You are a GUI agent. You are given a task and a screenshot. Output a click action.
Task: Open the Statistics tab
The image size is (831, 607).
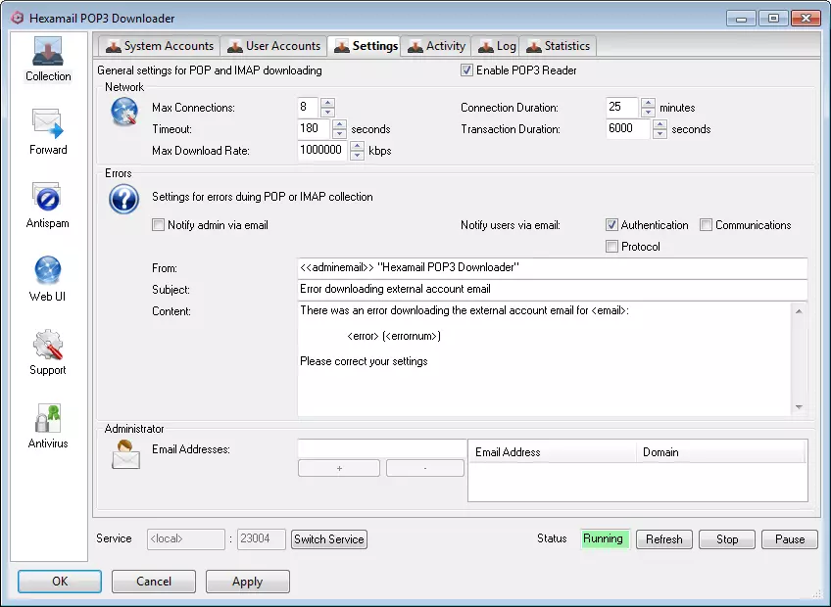(x=559, y=46)
